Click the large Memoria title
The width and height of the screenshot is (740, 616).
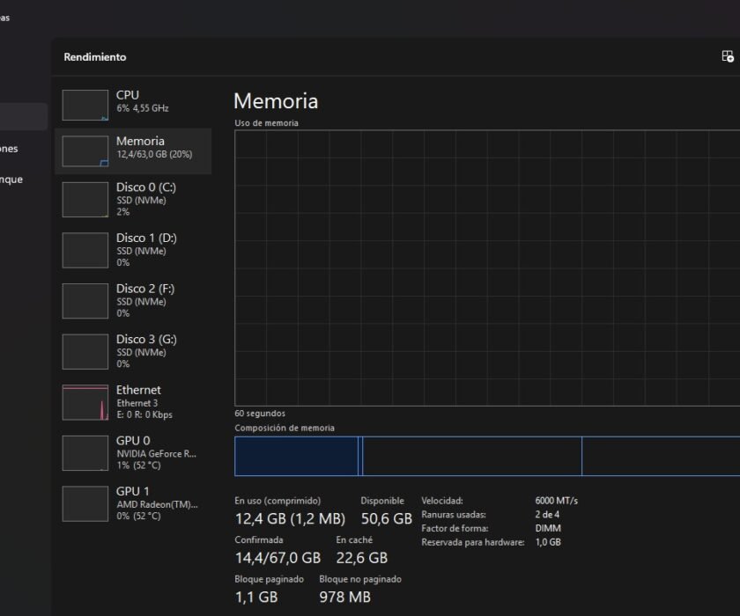276,101
